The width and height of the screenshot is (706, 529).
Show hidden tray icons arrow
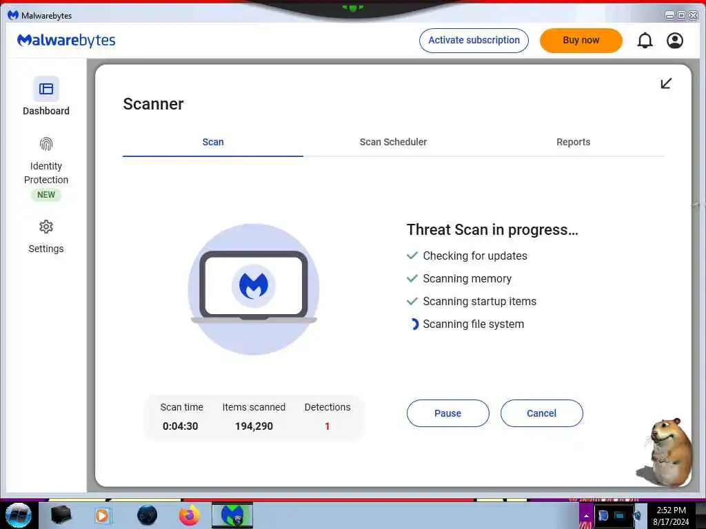point(586,516)
